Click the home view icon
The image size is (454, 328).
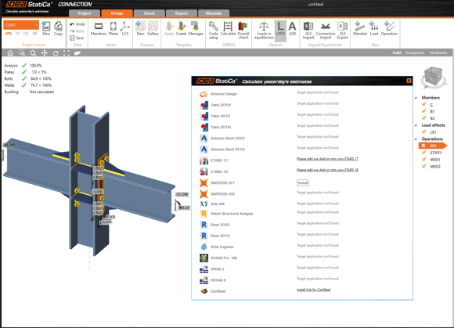tap(10, 53)
